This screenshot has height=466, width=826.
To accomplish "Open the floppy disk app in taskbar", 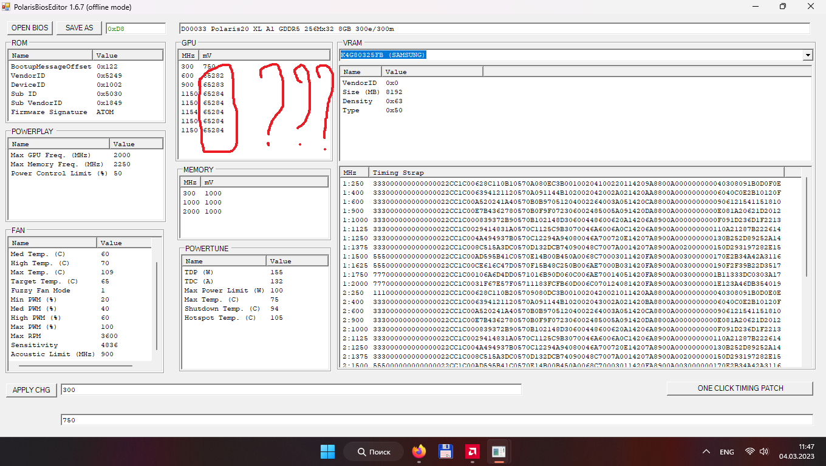I will 445,451.
